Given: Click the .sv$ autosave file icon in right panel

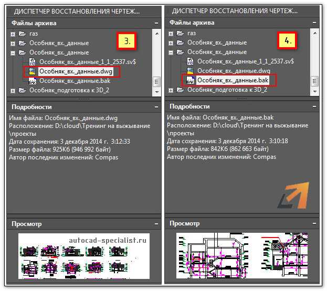Looking at the screenshot, I should pyautogui.click(x=190, y=61).
